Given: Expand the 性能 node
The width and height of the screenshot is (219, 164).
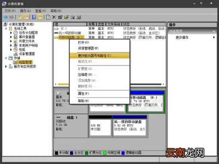Looking at the screenshot, I should (11, 50).
